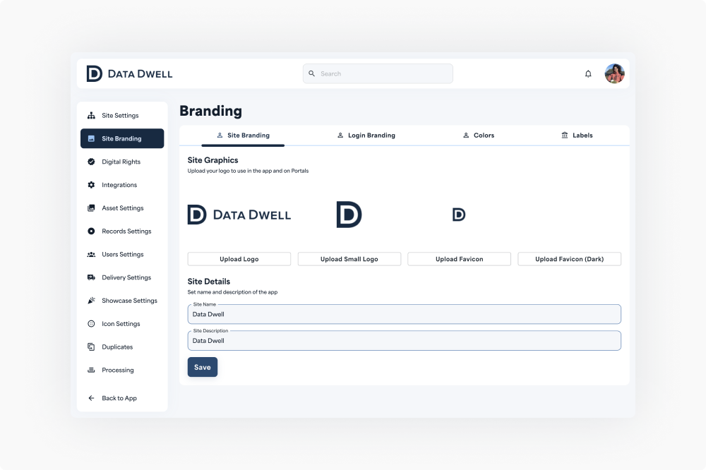
Task: Click the Upload Logo button
Action: (239, 259)
